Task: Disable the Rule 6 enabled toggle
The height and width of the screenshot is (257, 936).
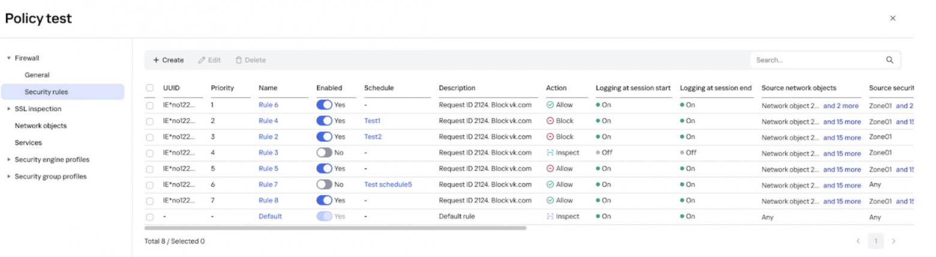Action: pyautogui.click(x=324, y=105)
